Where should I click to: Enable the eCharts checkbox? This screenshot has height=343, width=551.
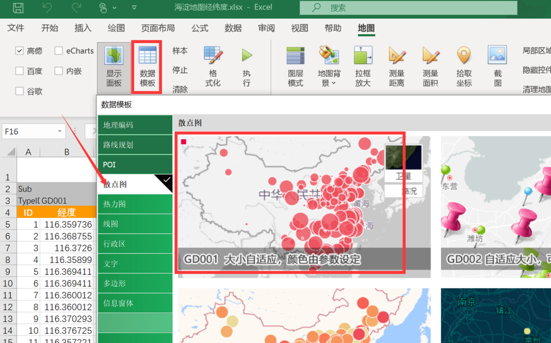pos(59,51)
